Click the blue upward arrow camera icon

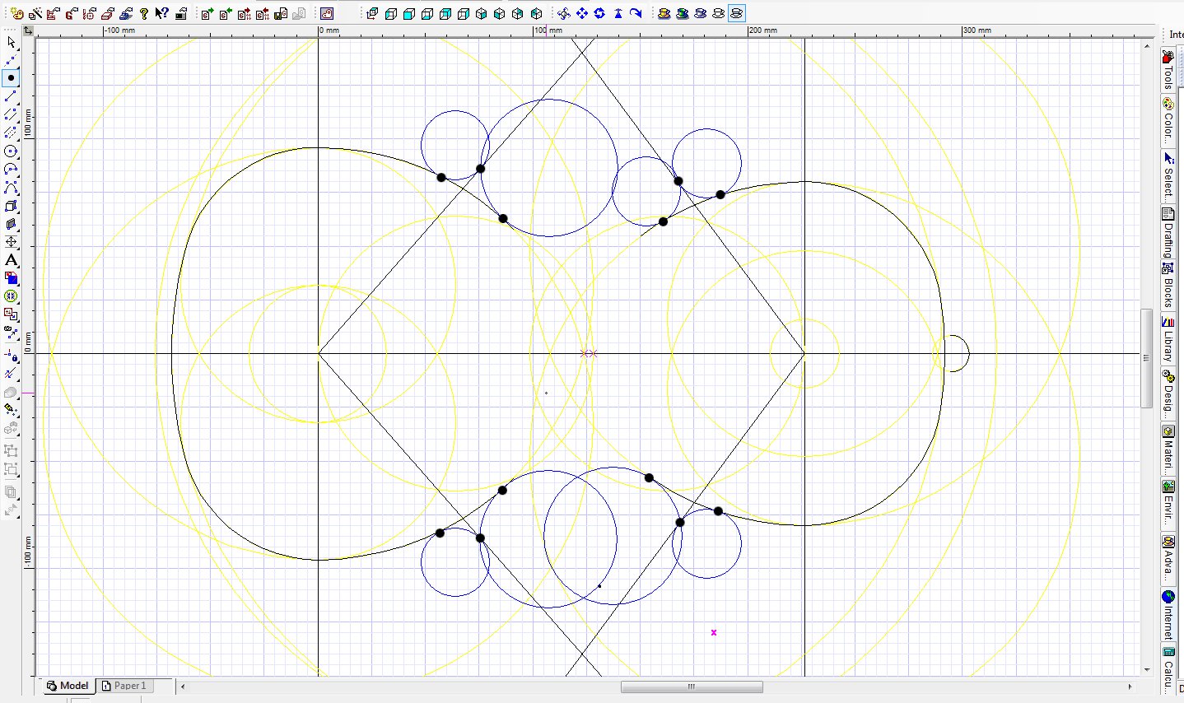618,13
